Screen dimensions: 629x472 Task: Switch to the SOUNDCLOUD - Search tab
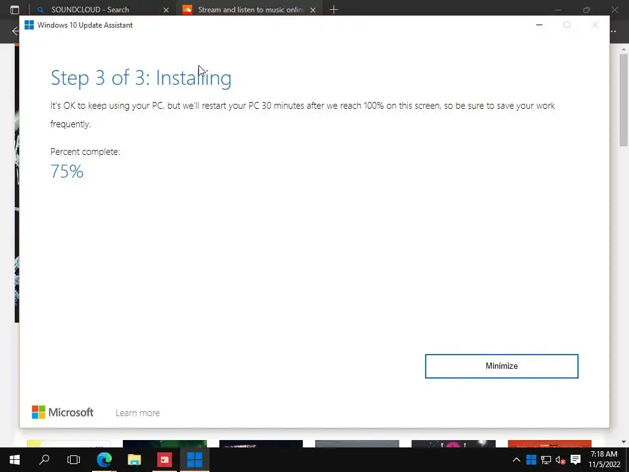click(90, 10)
